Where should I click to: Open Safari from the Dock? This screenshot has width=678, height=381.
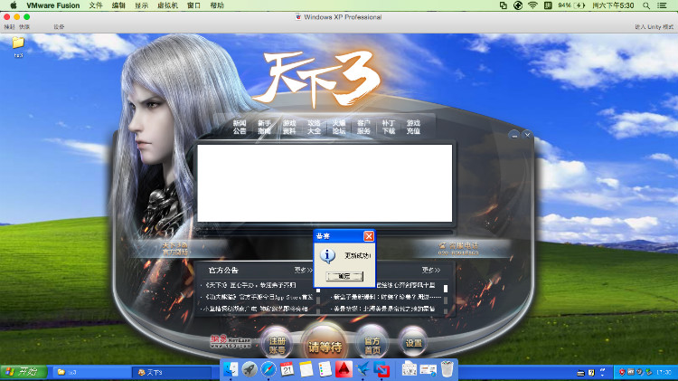[268, 369]
